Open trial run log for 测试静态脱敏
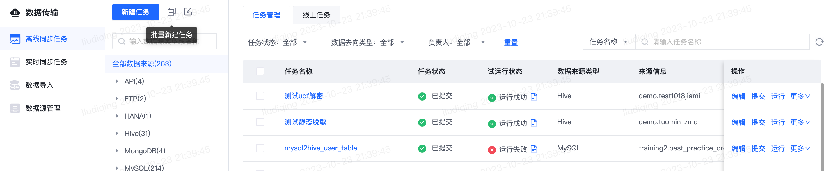The width and height of the screenshot is (838, 171). click(x=534, y=123)
